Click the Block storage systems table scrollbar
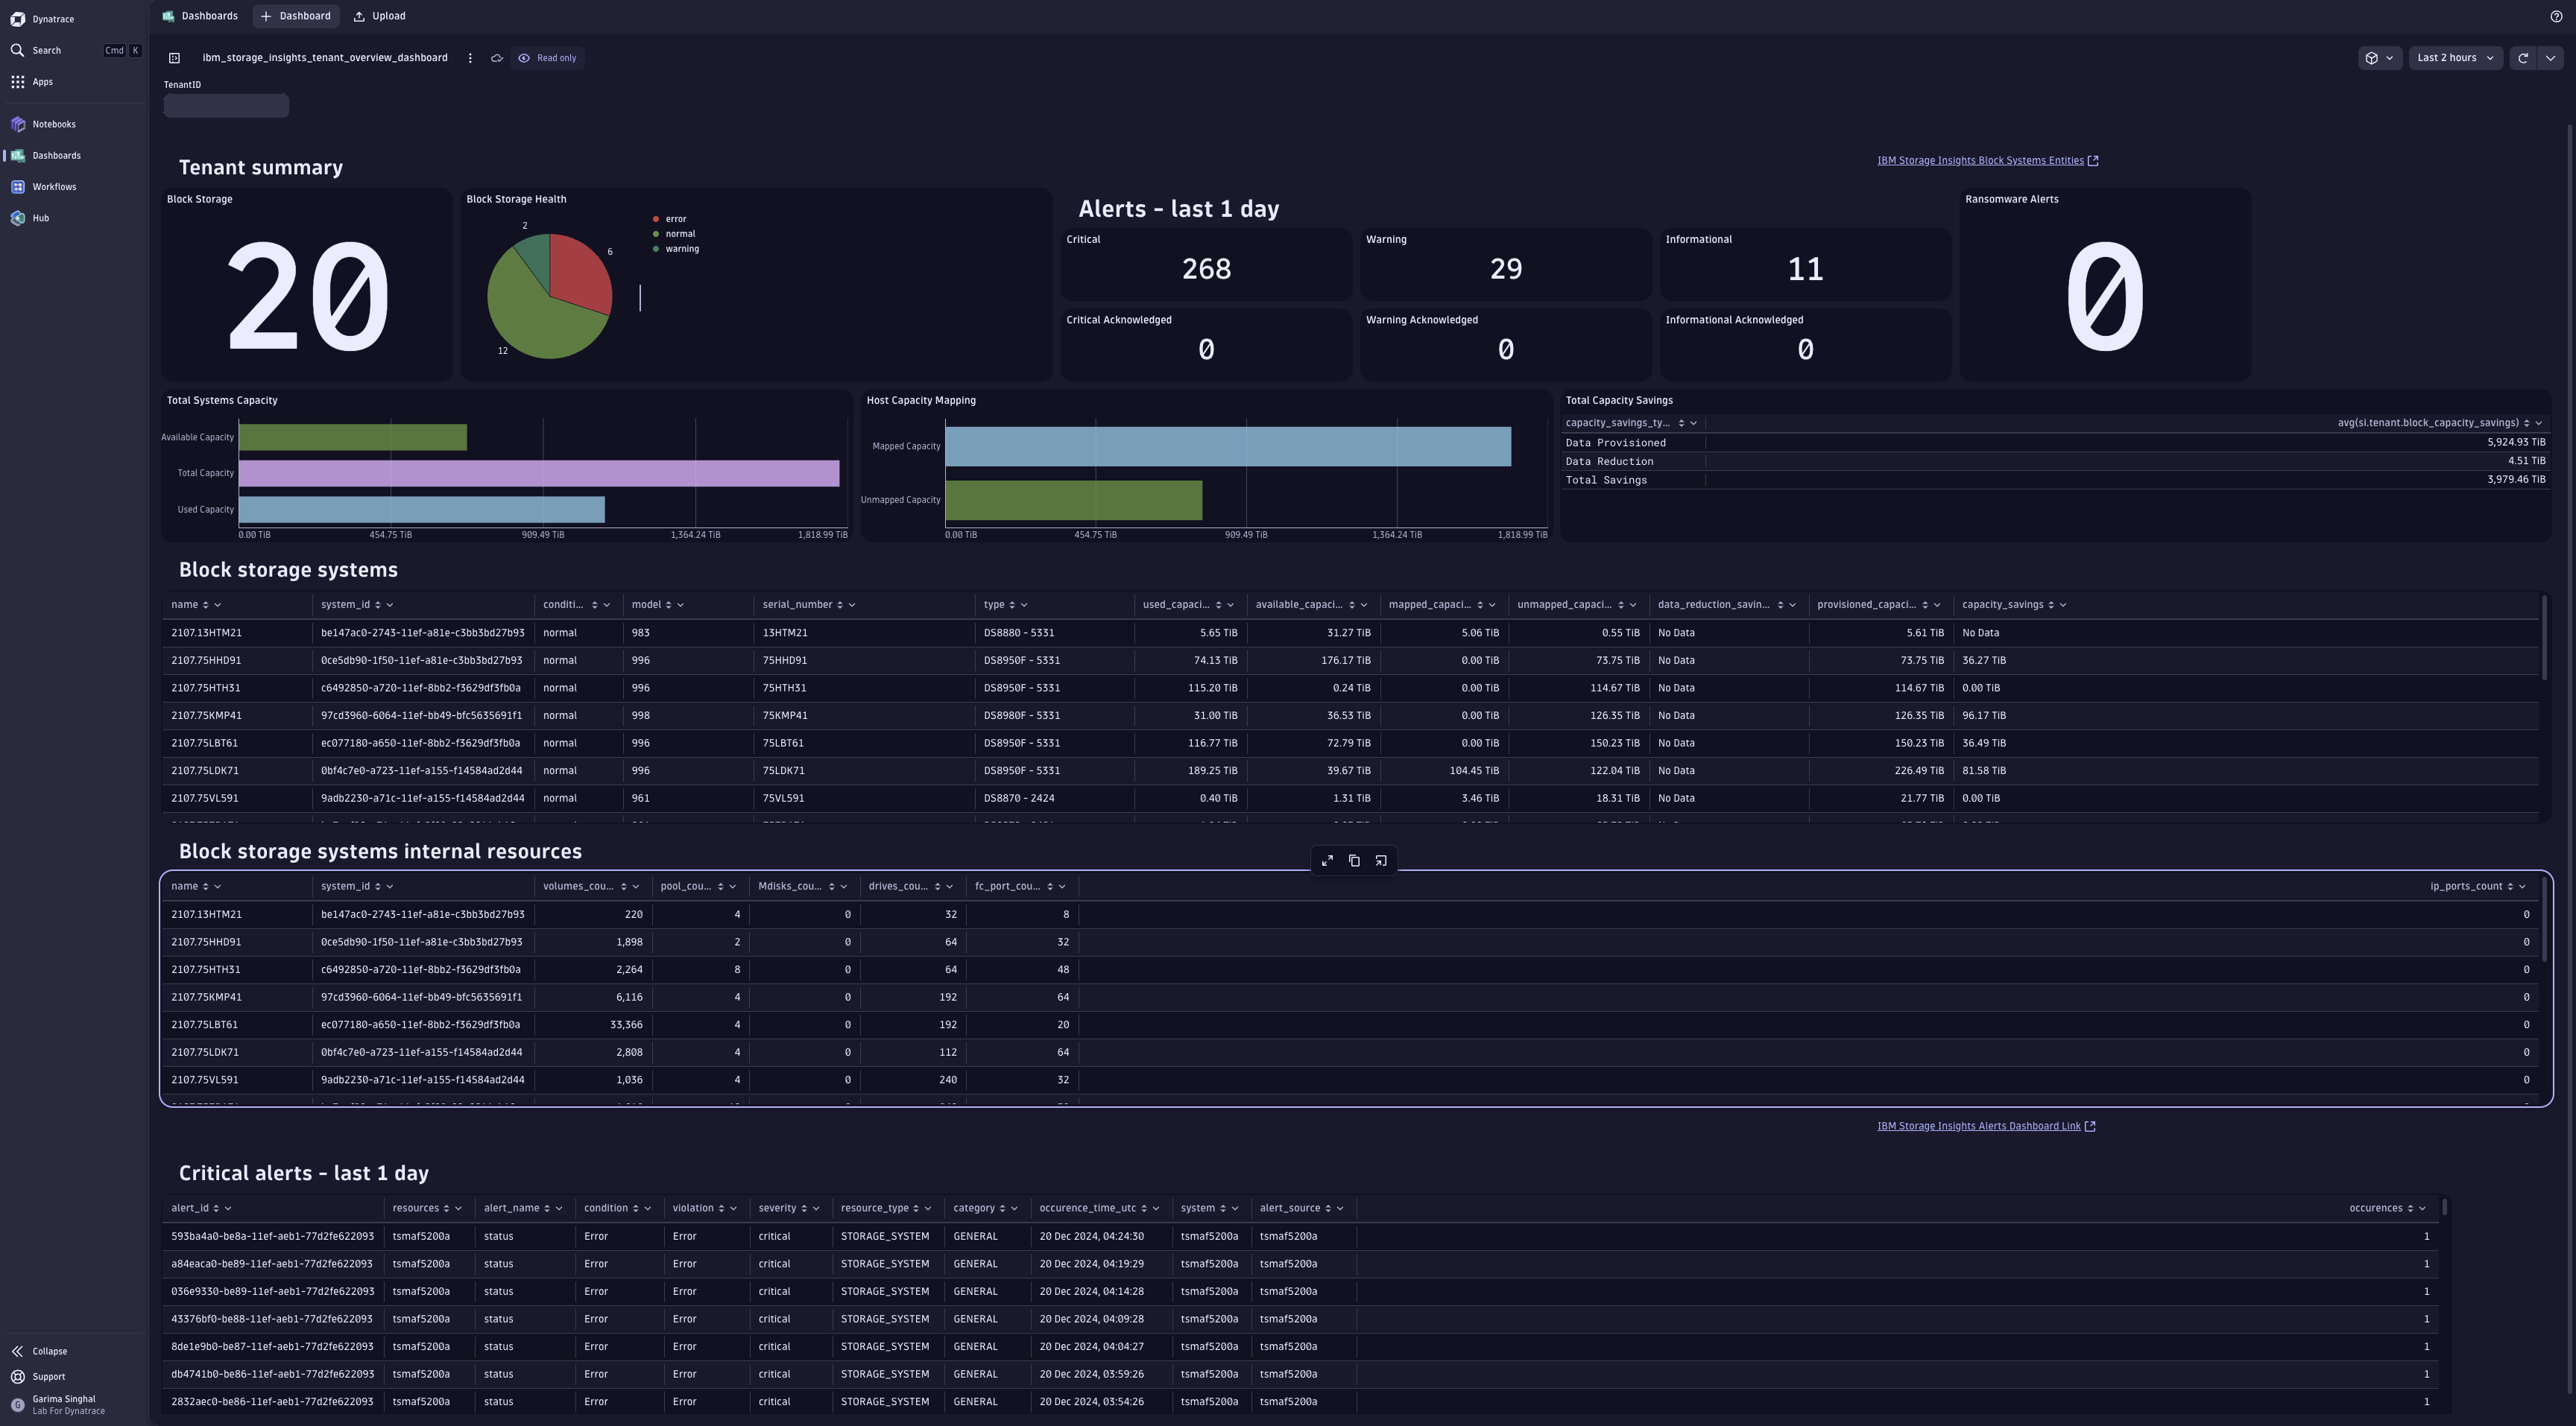Screen dimensions: 2576x1426 tap(2543, 639)
